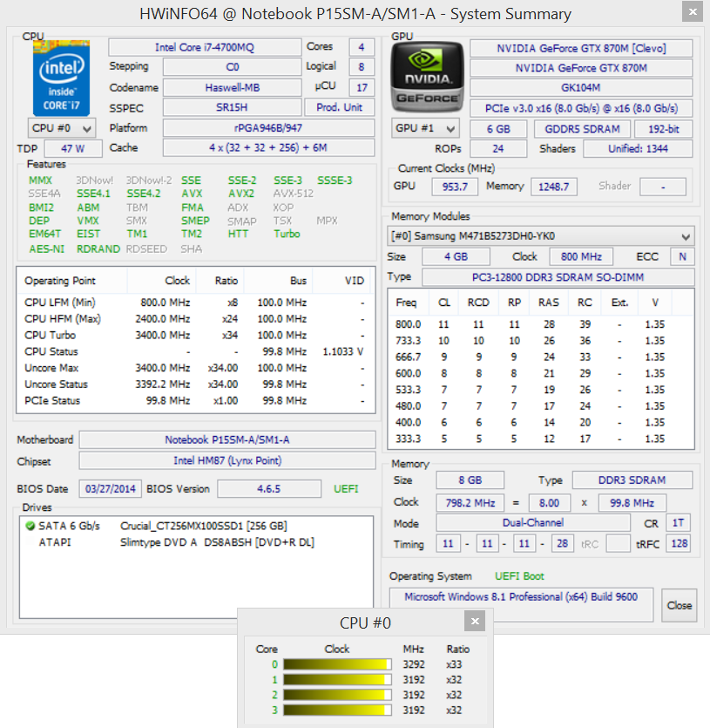The image size is (710, 728).
Task: Select the 192-bit GPU memory bus field
Action: 663,129
